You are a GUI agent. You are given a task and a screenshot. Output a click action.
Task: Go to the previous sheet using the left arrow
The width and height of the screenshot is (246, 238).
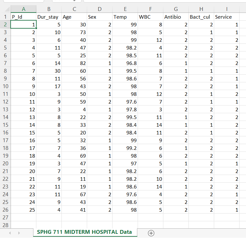coord(10,233)
